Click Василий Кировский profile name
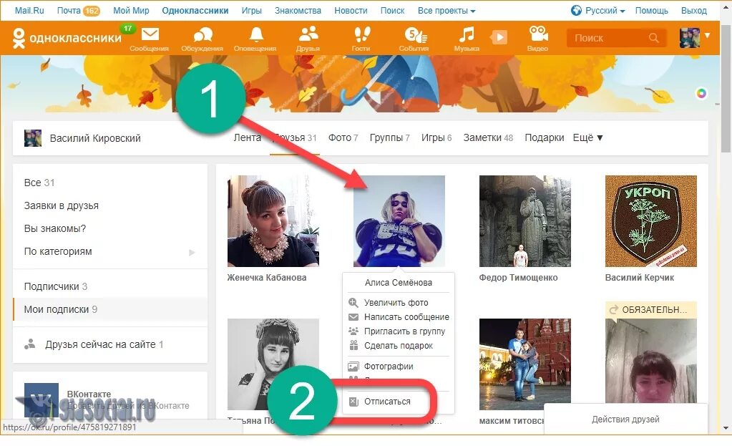The height and width of the screenshot is (446, 732). [95, 138]
